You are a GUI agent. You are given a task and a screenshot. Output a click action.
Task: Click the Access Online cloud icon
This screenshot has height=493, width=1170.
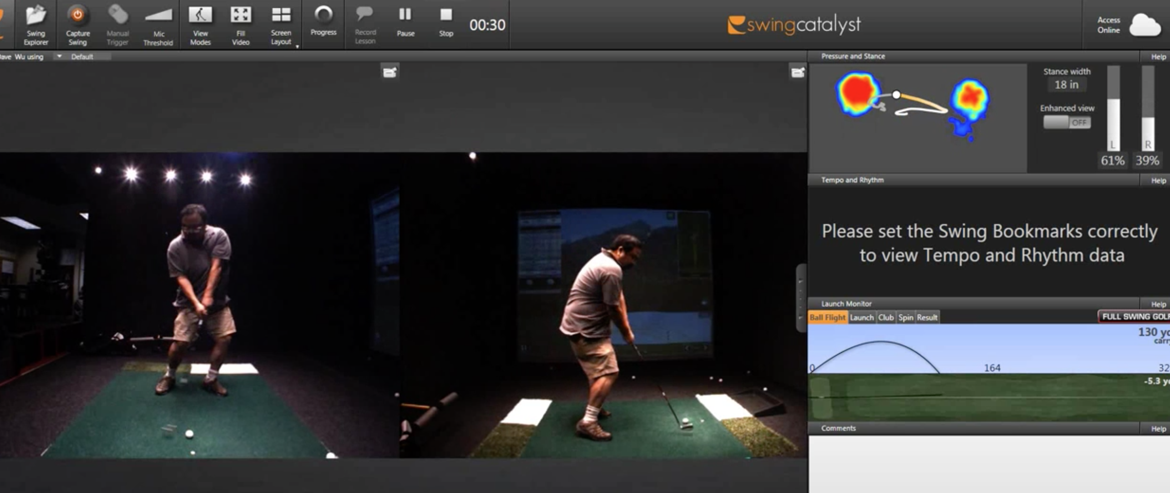click(x=1145, y=25)
